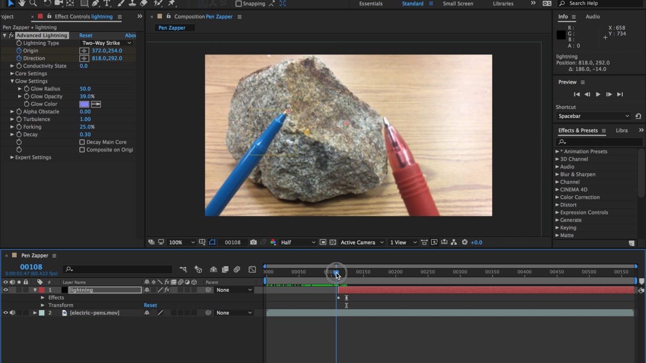Screen dimensions: 646x363
Task: Switch to Small Screen workspace
Action: coord(458,4)
